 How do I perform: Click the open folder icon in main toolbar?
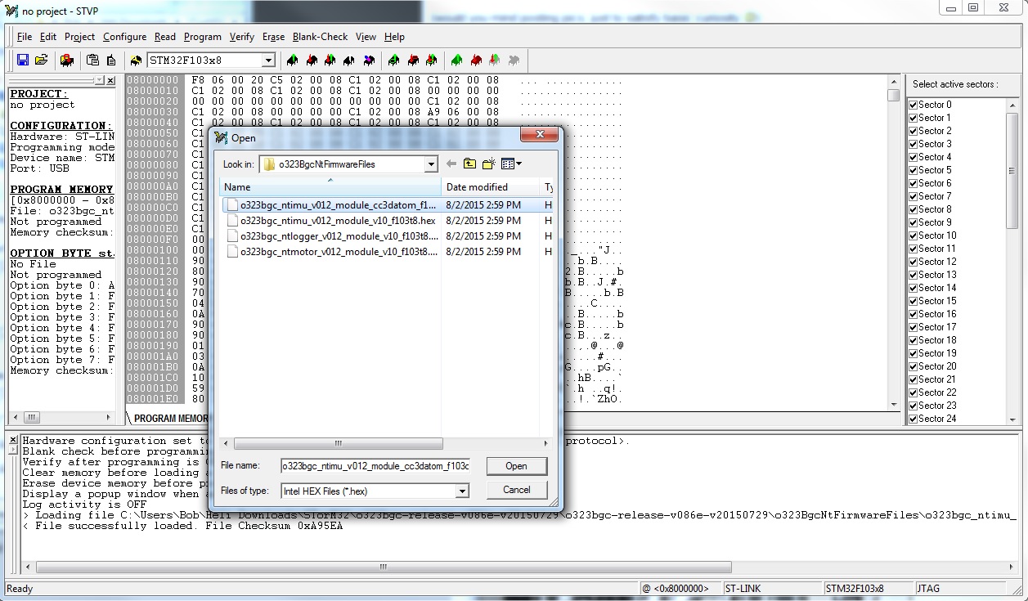[x=42, y=61]
